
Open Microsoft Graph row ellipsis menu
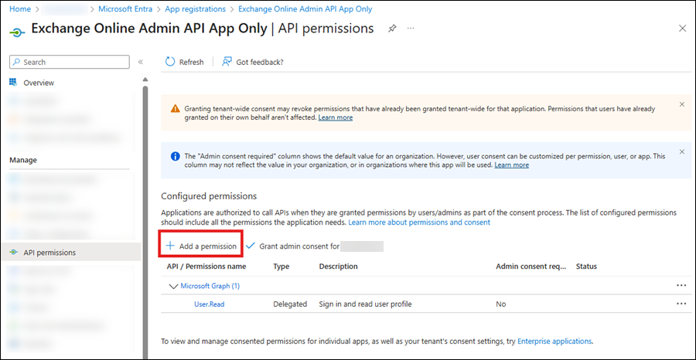[681, 286]
